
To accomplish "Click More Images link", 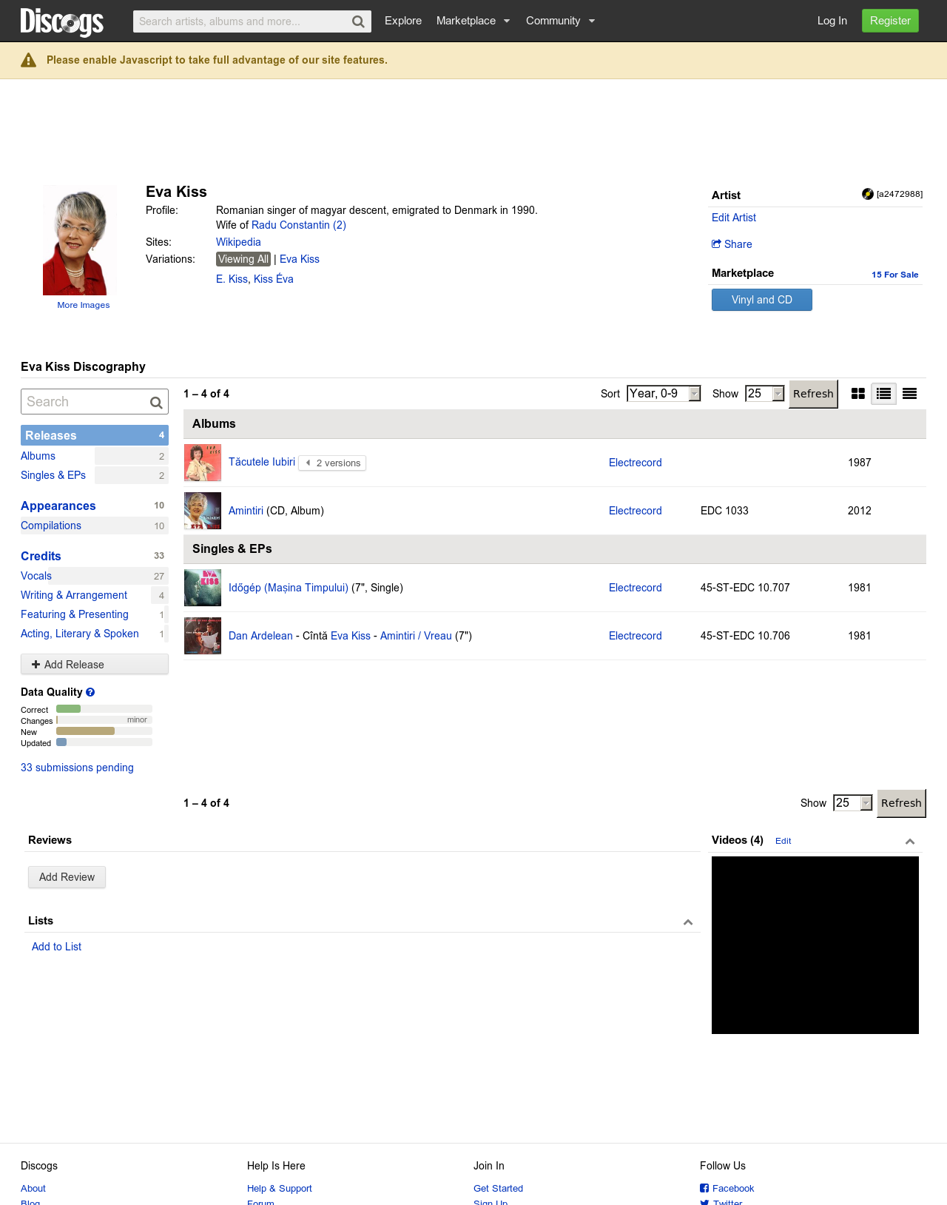I will pos(84,305).
